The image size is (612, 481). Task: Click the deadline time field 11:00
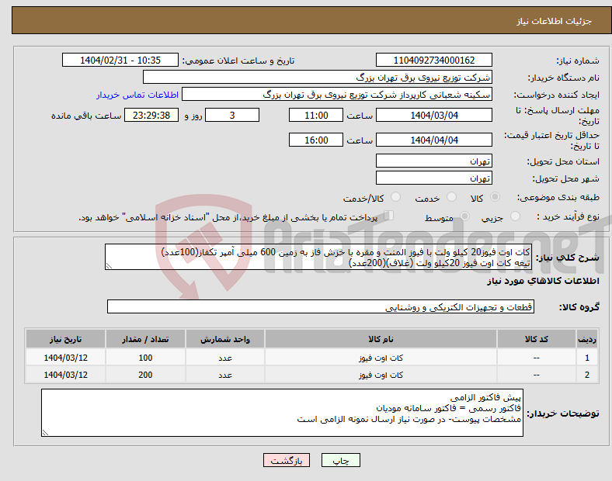[x=316, y=116]
